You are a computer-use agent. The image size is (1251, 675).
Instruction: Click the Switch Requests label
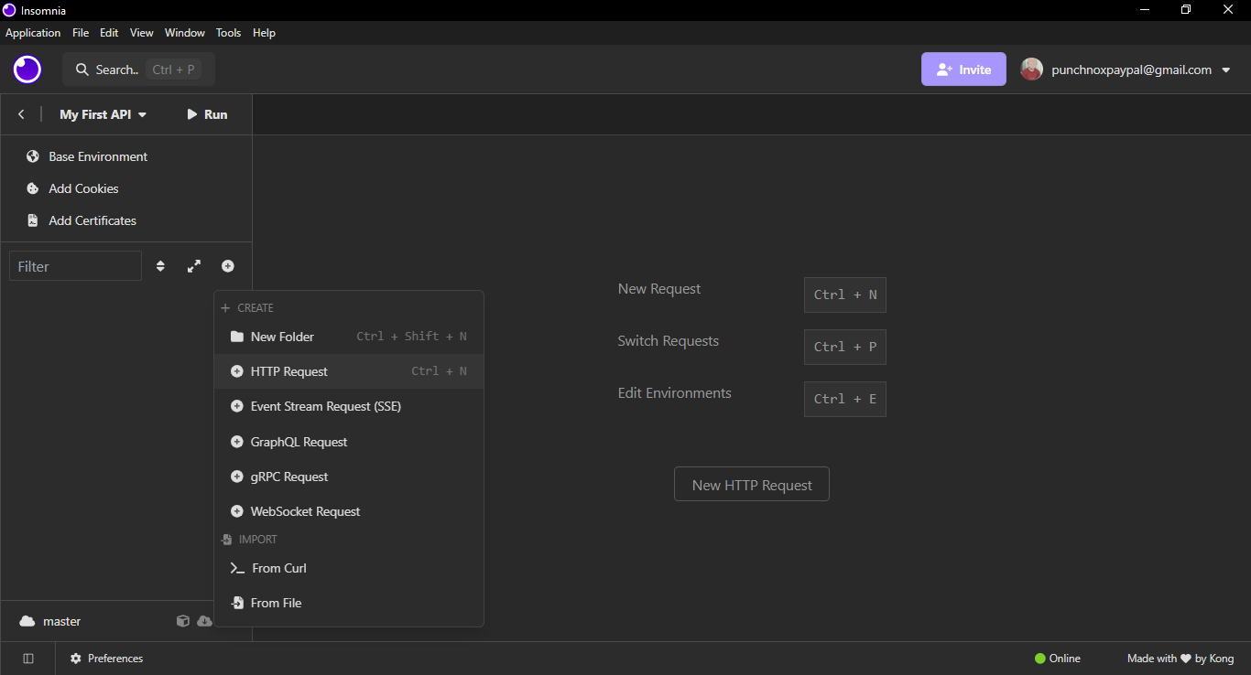point(669,341)
